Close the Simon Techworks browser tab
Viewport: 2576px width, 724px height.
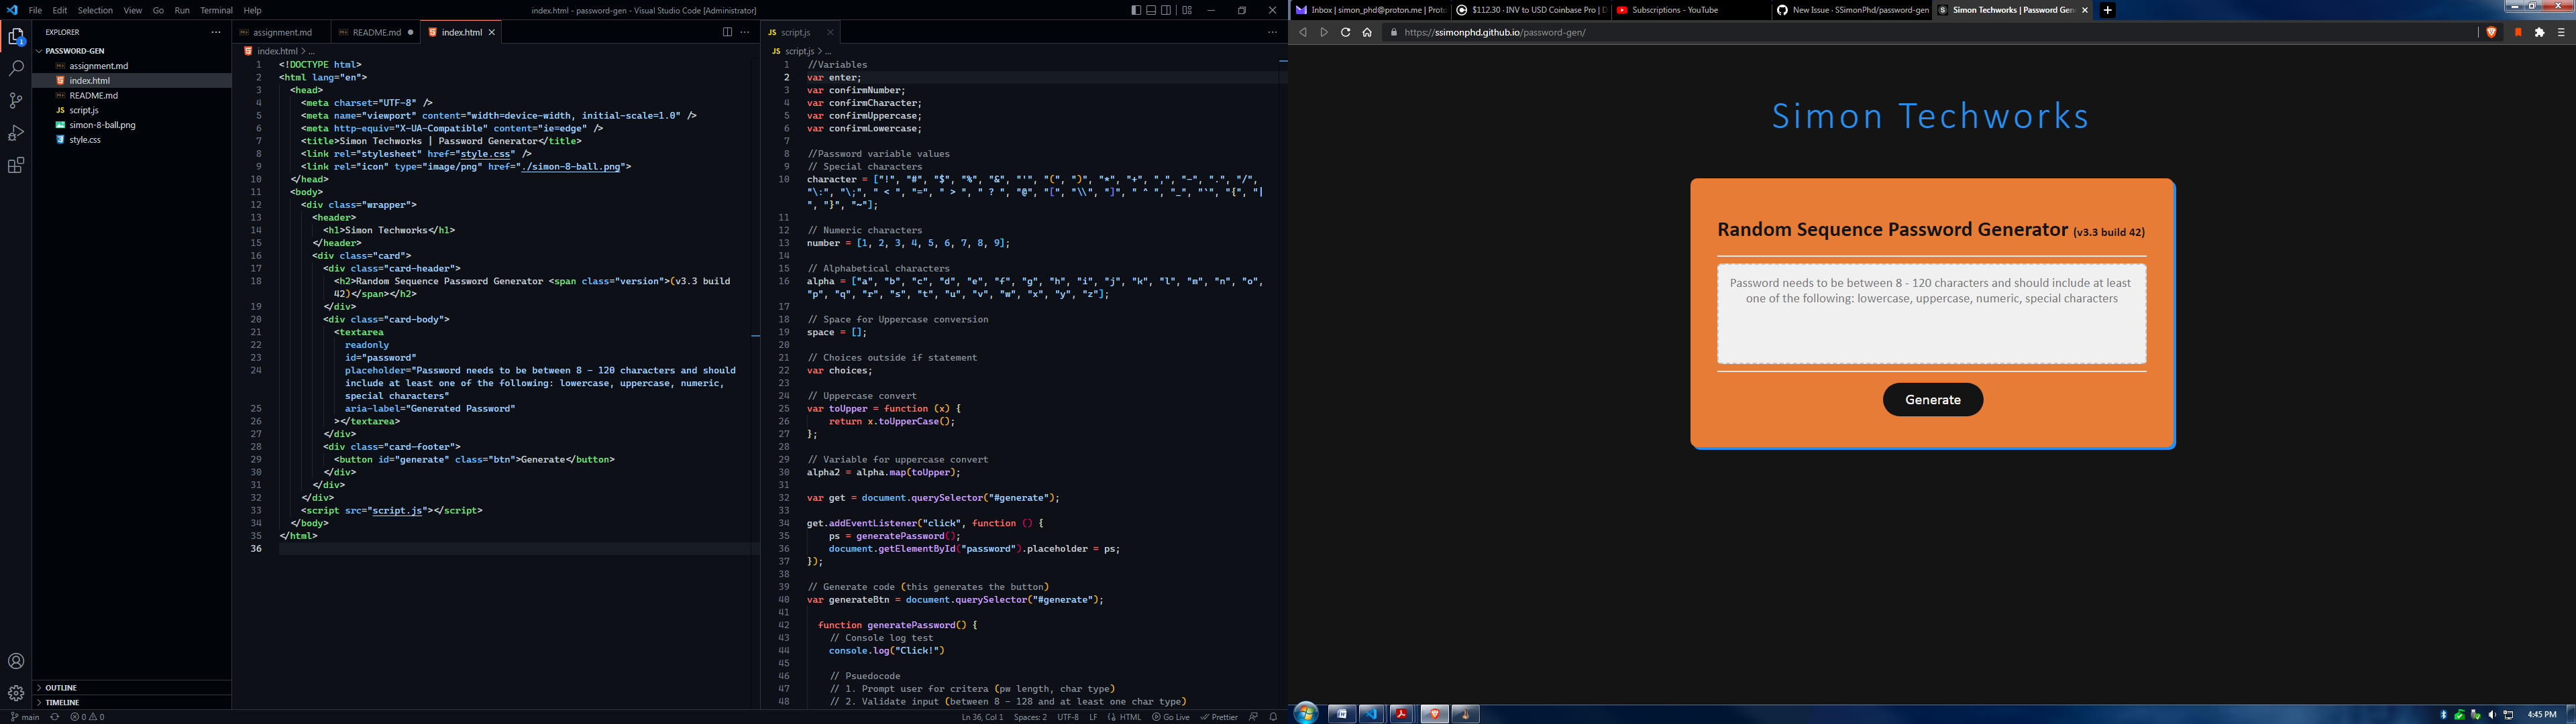coord(2085,10)
